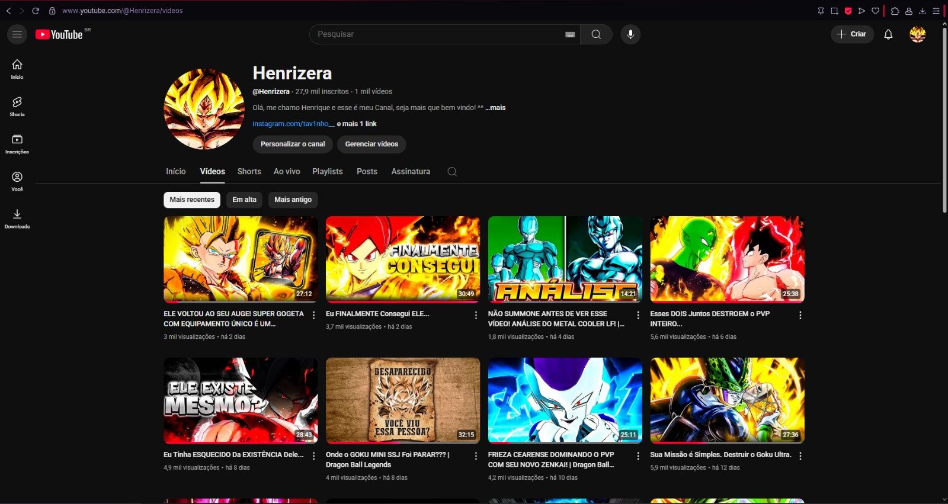Viewport: 948px width, 504px height.
Task: Open the ELE EXISTE MESMO thumbnail
Action: pyautogui.click(x=241, y=400)
